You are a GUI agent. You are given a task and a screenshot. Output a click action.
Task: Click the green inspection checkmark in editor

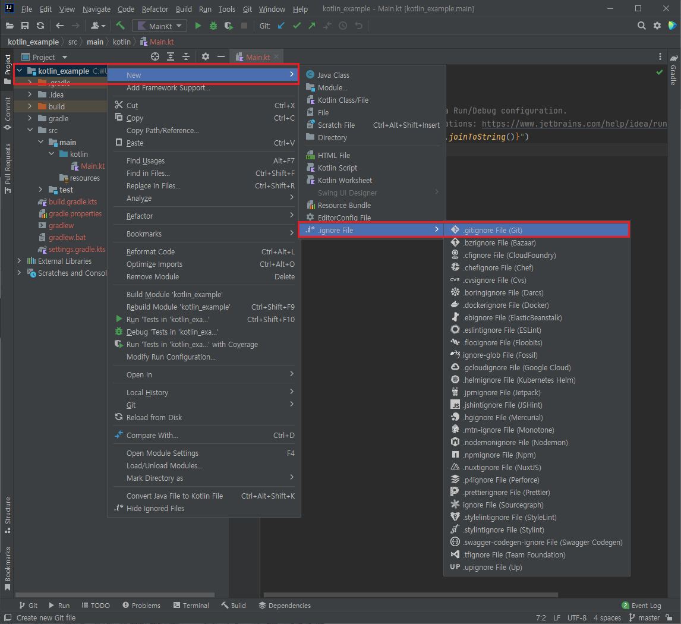(660, 72)
